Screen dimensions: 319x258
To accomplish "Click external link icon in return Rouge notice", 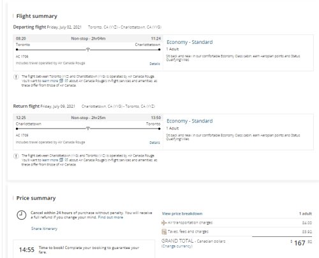I will [x=66, y=160].
